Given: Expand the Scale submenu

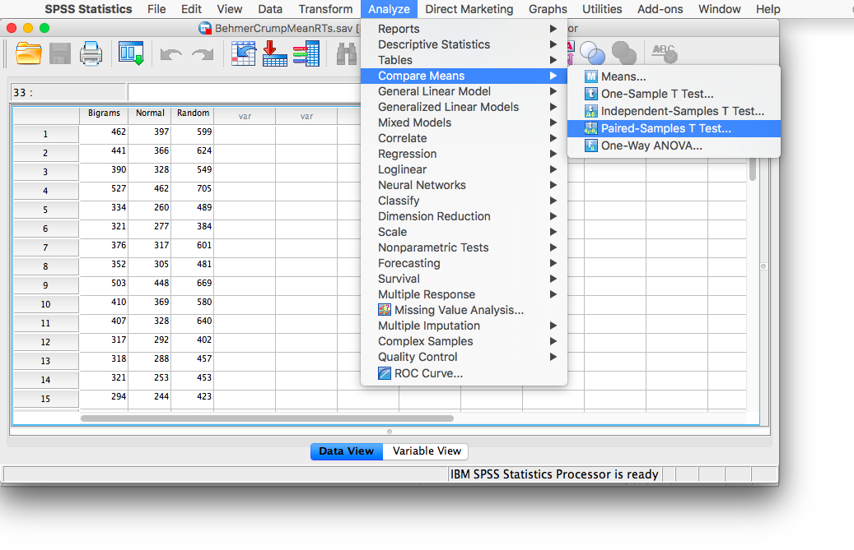Looking at the screenshot, I should click(x=464, y=232).
